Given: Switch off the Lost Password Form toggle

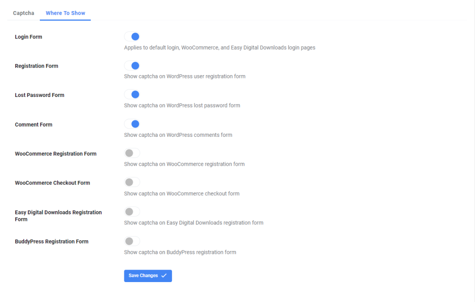Looking at the screenshot, I should click(x=132, y=95).
